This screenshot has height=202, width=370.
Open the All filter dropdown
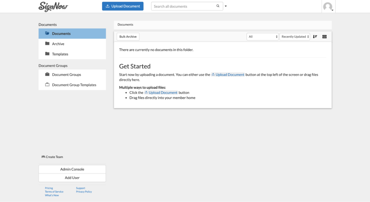(263, 37)
